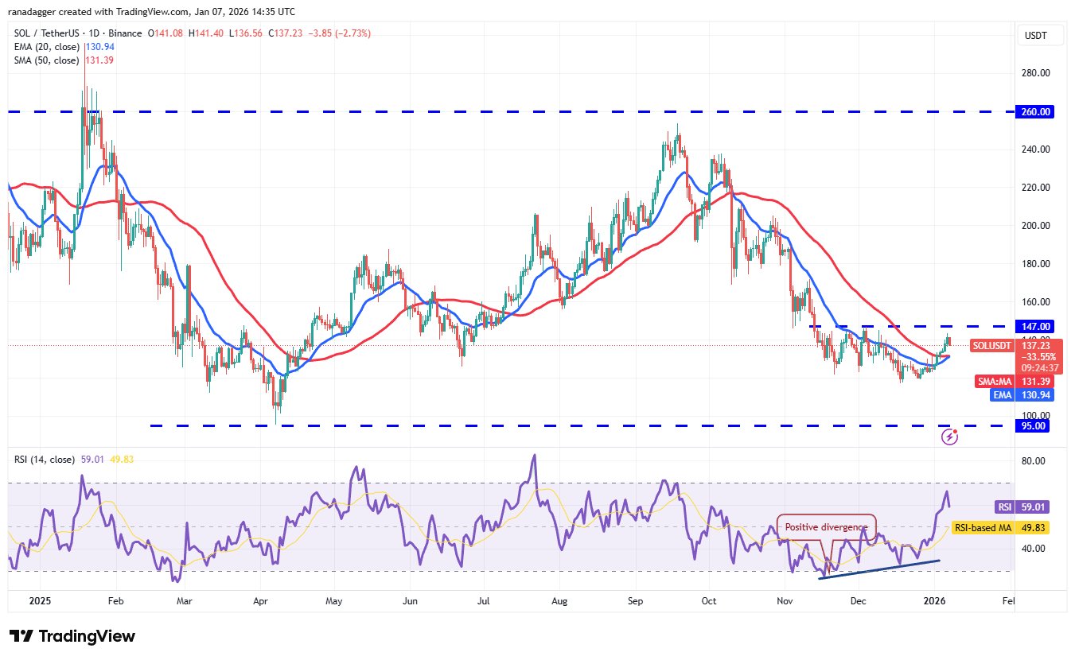Click the red SOLUSDT price tag
Screen dimensions: 1075x660
(993, 346)
